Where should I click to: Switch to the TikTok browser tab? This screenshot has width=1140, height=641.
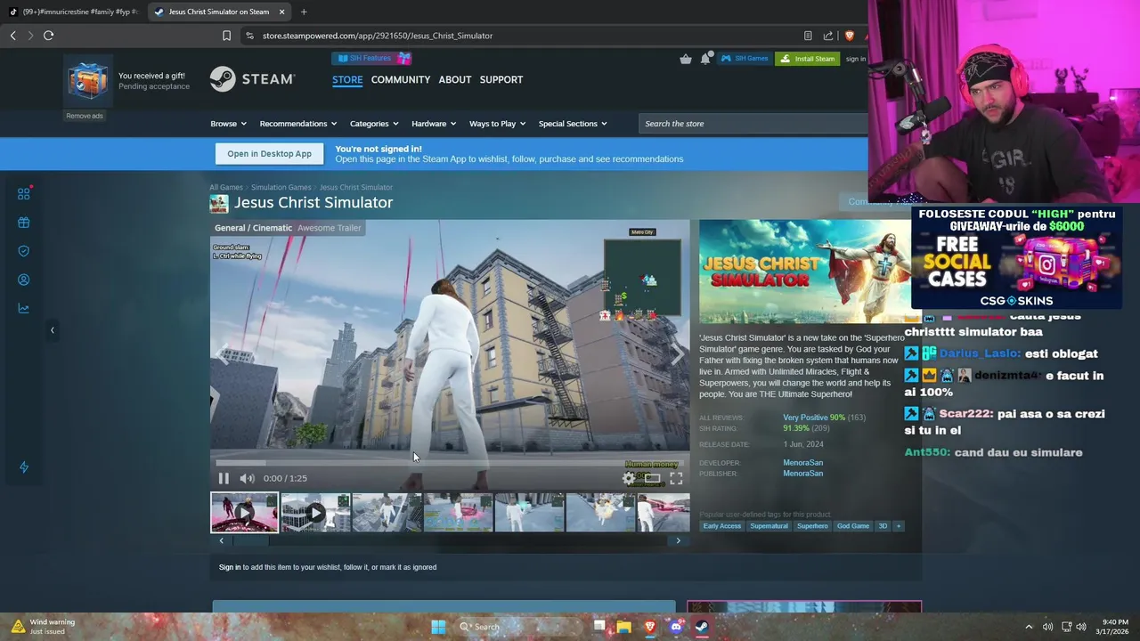[x=75, y=12]
